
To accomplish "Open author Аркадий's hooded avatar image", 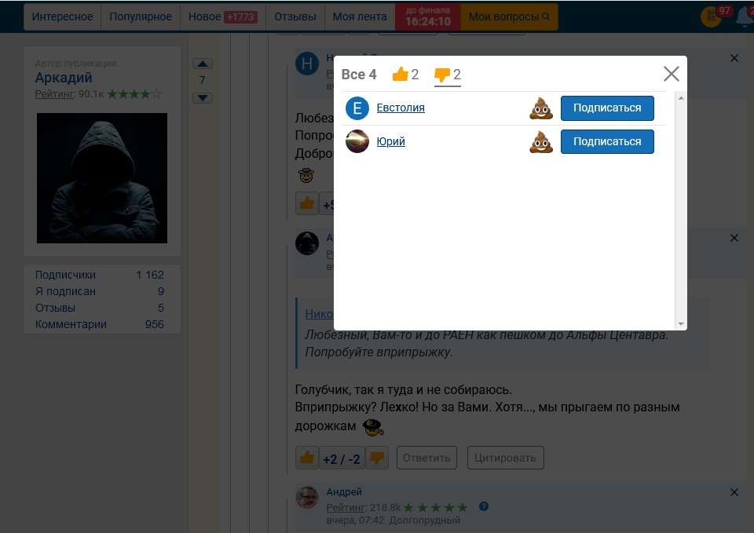I will pyautogui.click(x=102, y=178).
